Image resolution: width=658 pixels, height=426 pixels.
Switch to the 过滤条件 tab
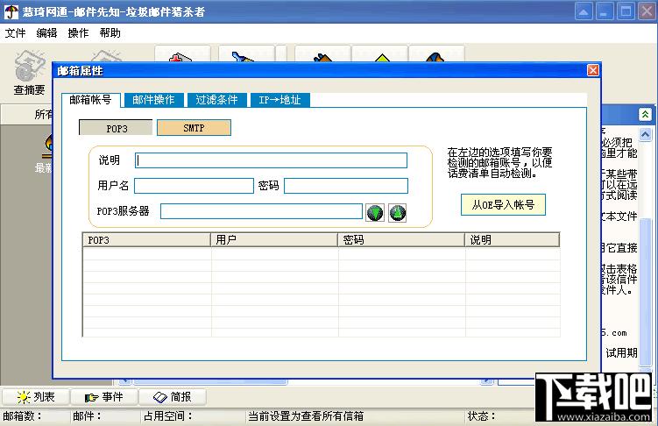point(216,100)
